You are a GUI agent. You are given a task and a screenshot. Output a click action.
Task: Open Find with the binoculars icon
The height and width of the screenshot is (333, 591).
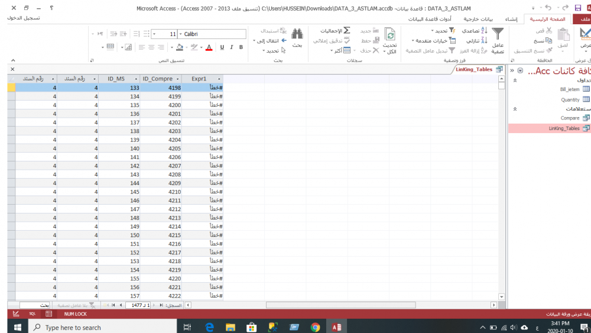point(297,34)
